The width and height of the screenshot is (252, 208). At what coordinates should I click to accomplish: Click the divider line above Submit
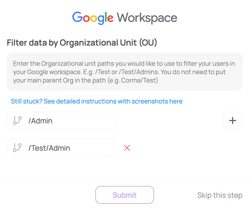(126, 179)
